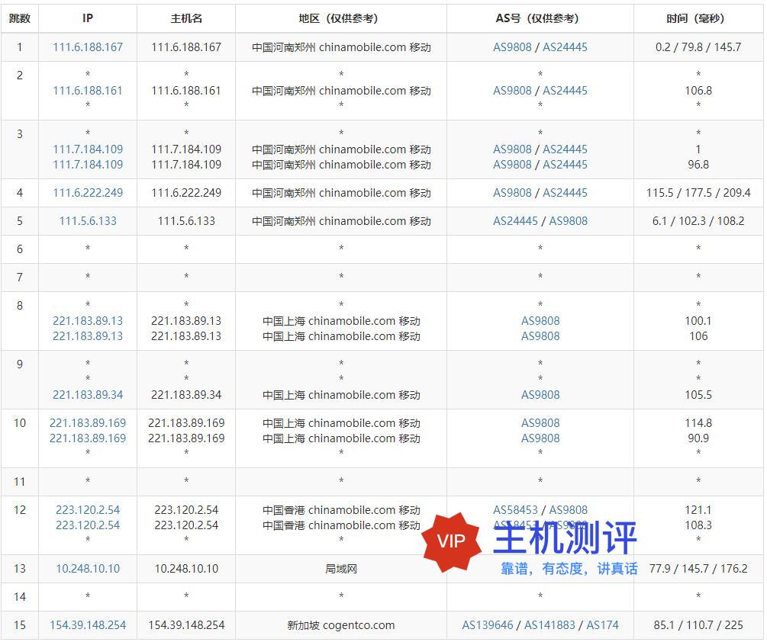
Task: Select hostname text 221.183.89.34 in hop 9
Action: coord(186,395)
